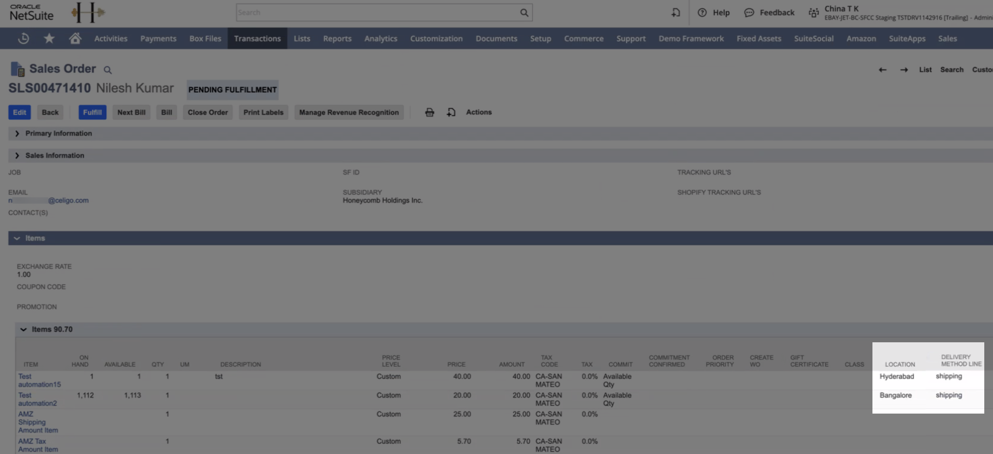Open the Payments menu
This screenshot has width=993, height=454.
pos(158,38)
